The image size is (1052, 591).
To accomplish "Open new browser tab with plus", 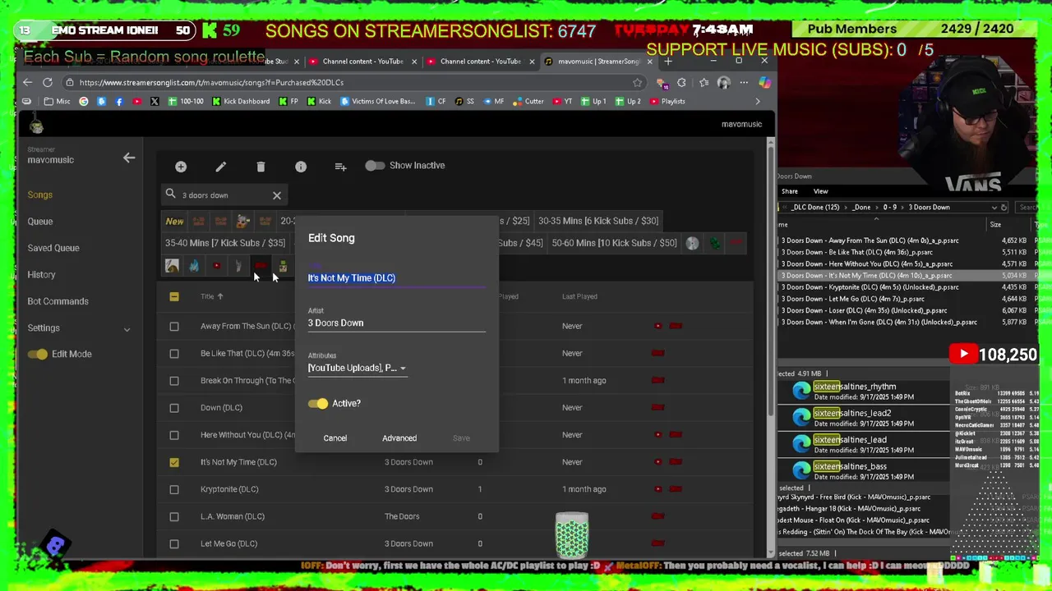I will click(668, 61).
